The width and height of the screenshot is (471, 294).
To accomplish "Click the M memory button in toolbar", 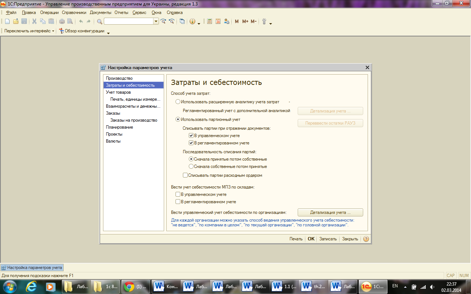I will pos(237,21).
